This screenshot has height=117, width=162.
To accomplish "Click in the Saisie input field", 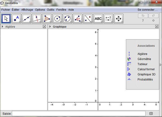I will coord(79,113).
